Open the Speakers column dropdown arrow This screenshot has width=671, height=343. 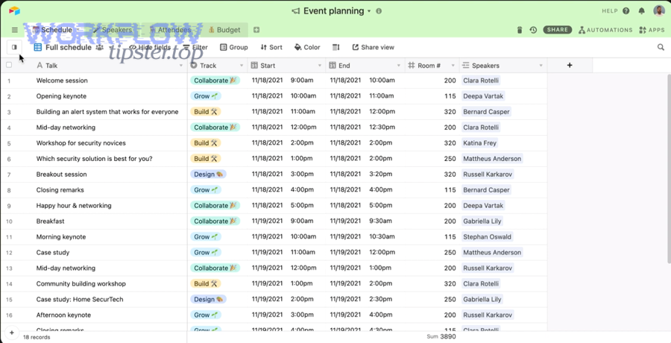541,66
